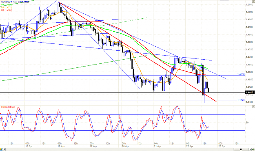Click the 23 Apr date label

(222, 146)
